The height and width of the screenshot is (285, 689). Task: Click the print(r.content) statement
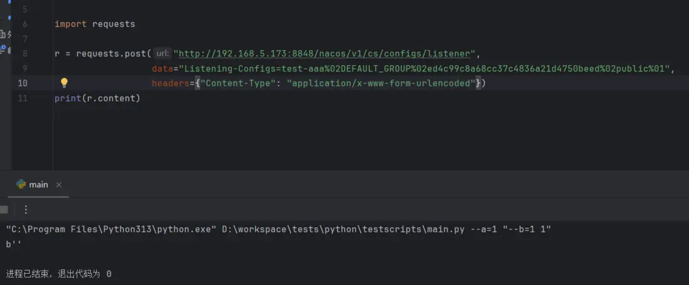pos(97,98)
